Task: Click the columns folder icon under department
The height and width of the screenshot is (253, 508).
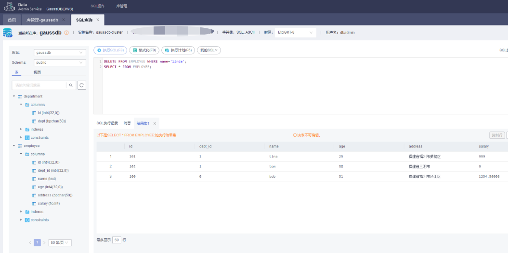Action: coord(27,105)
